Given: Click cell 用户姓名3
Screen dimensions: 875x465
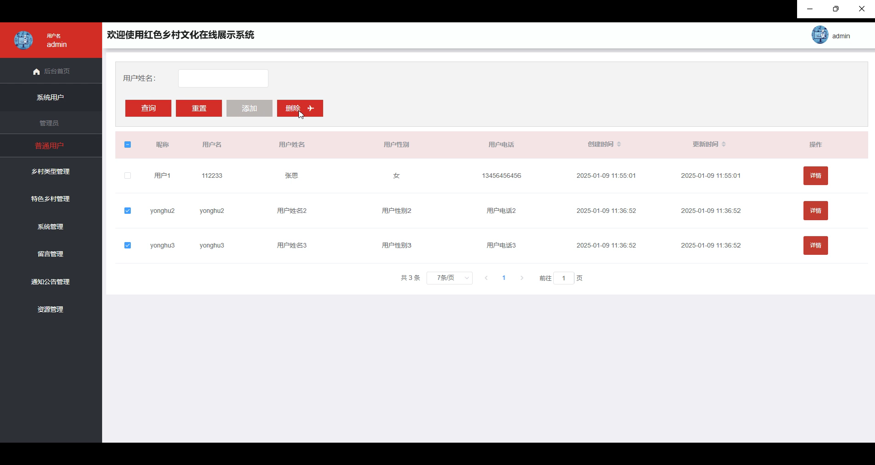Looking at the screenshot, I should coord(292,245).
